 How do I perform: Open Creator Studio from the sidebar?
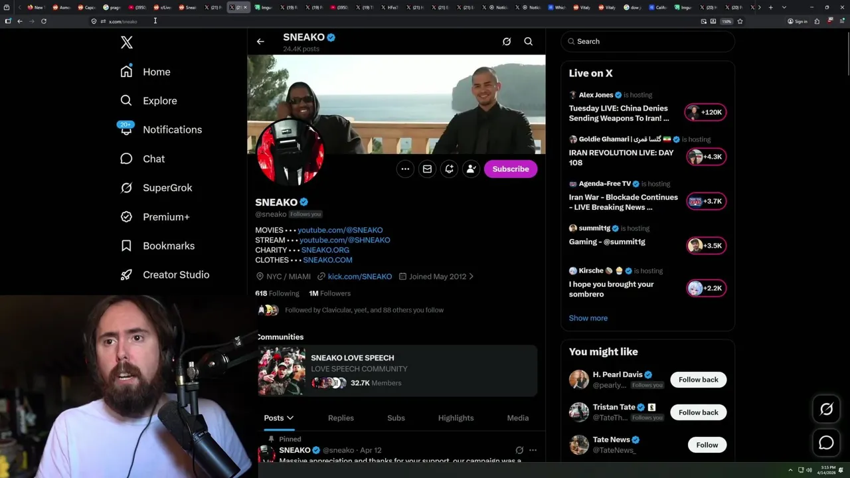point(164,275)
